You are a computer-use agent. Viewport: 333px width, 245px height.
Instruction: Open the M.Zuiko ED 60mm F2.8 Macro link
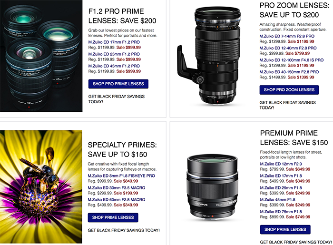tap(116, 200)
